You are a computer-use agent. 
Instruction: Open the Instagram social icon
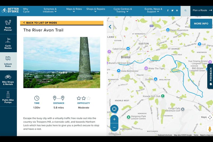[x=177, y=10]
